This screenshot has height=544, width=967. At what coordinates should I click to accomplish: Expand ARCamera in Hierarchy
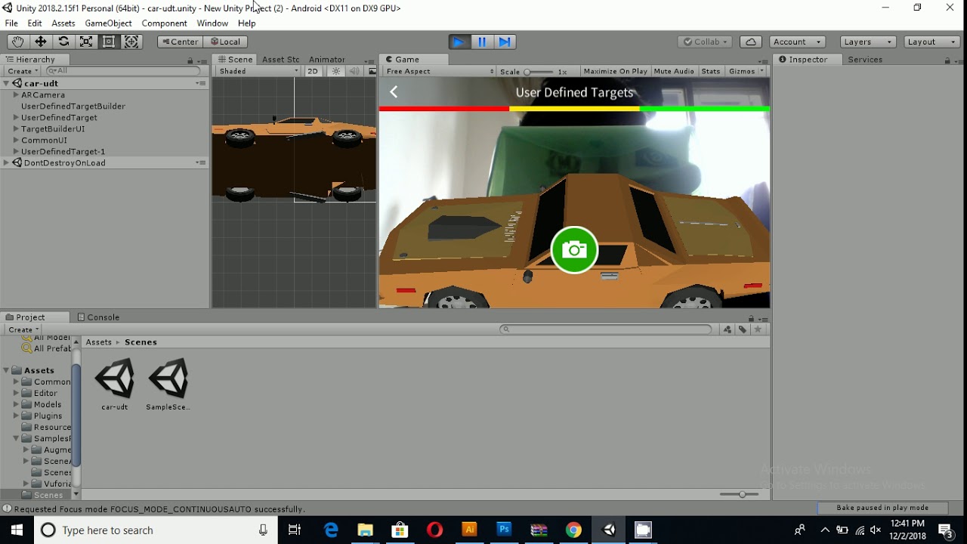pyautogui.click(x=16, y=95)
